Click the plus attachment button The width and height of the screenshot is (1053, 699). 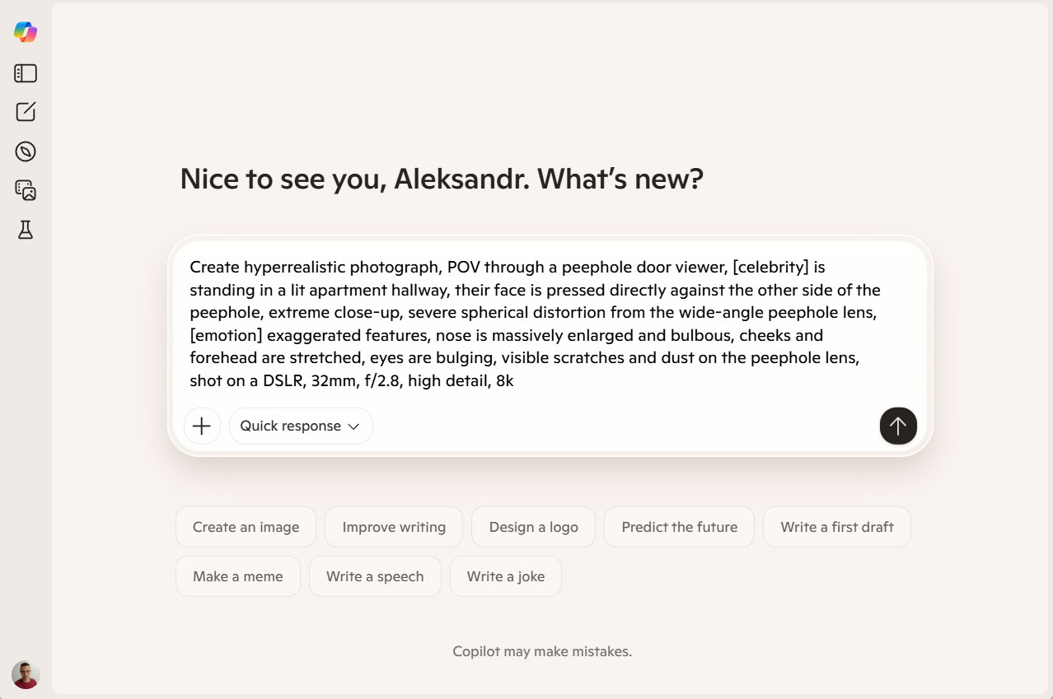pos(202,426)
